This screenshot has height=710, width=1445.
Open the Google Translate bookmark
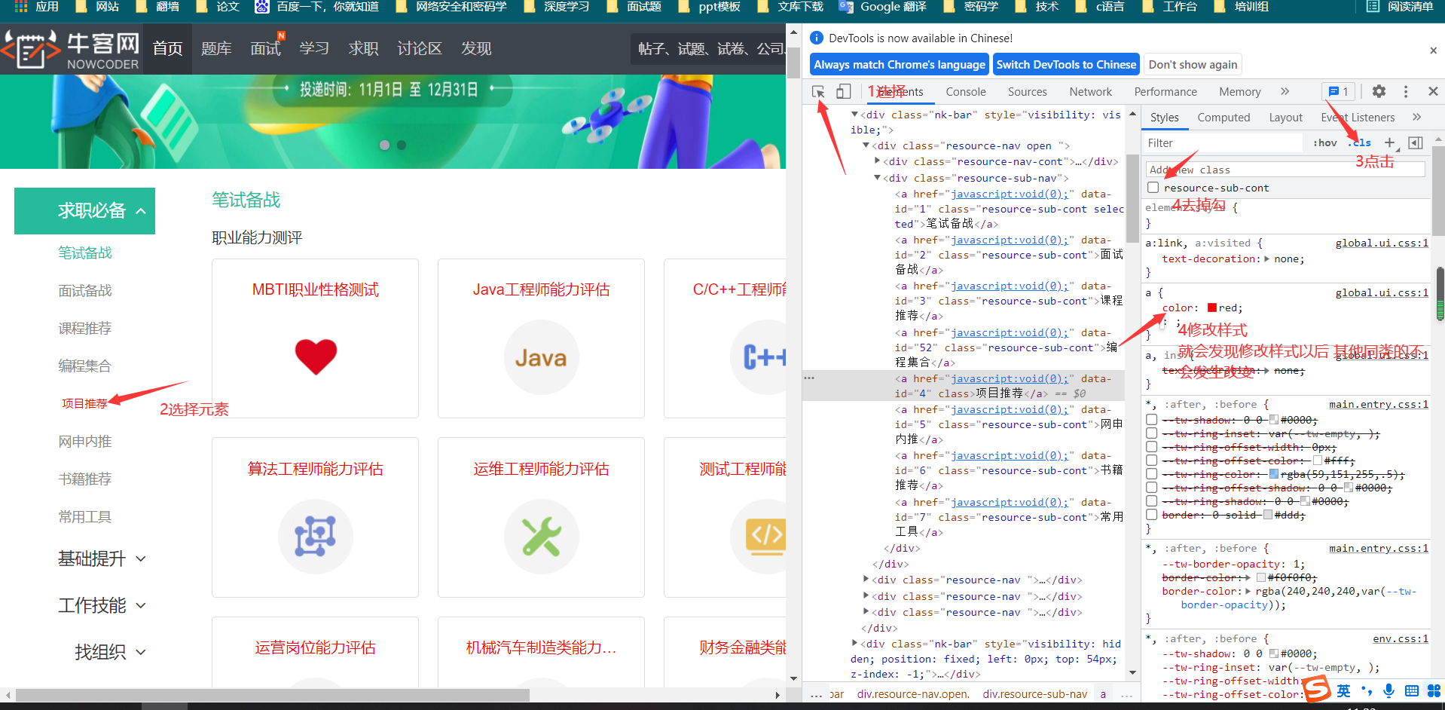[x=882, y=7]
